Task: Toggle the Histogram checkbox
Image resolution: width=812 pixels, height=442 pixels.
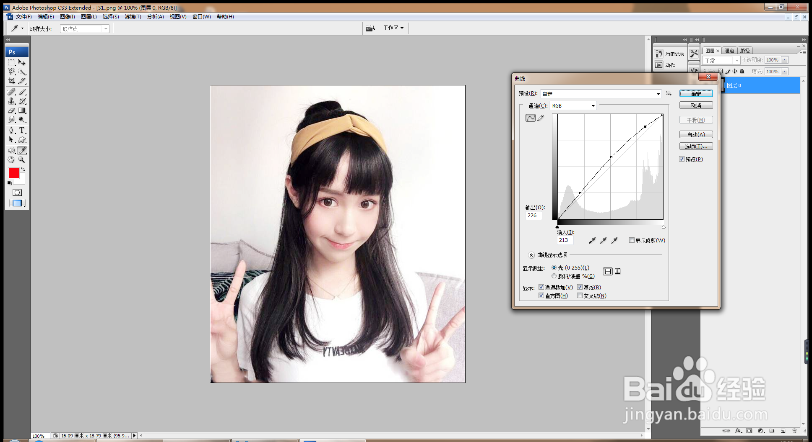Action: tap(541, 296)
